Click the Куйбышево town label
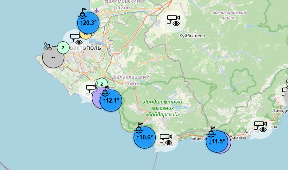The height and width of the screenshot is (170, 288). (192, 36)
